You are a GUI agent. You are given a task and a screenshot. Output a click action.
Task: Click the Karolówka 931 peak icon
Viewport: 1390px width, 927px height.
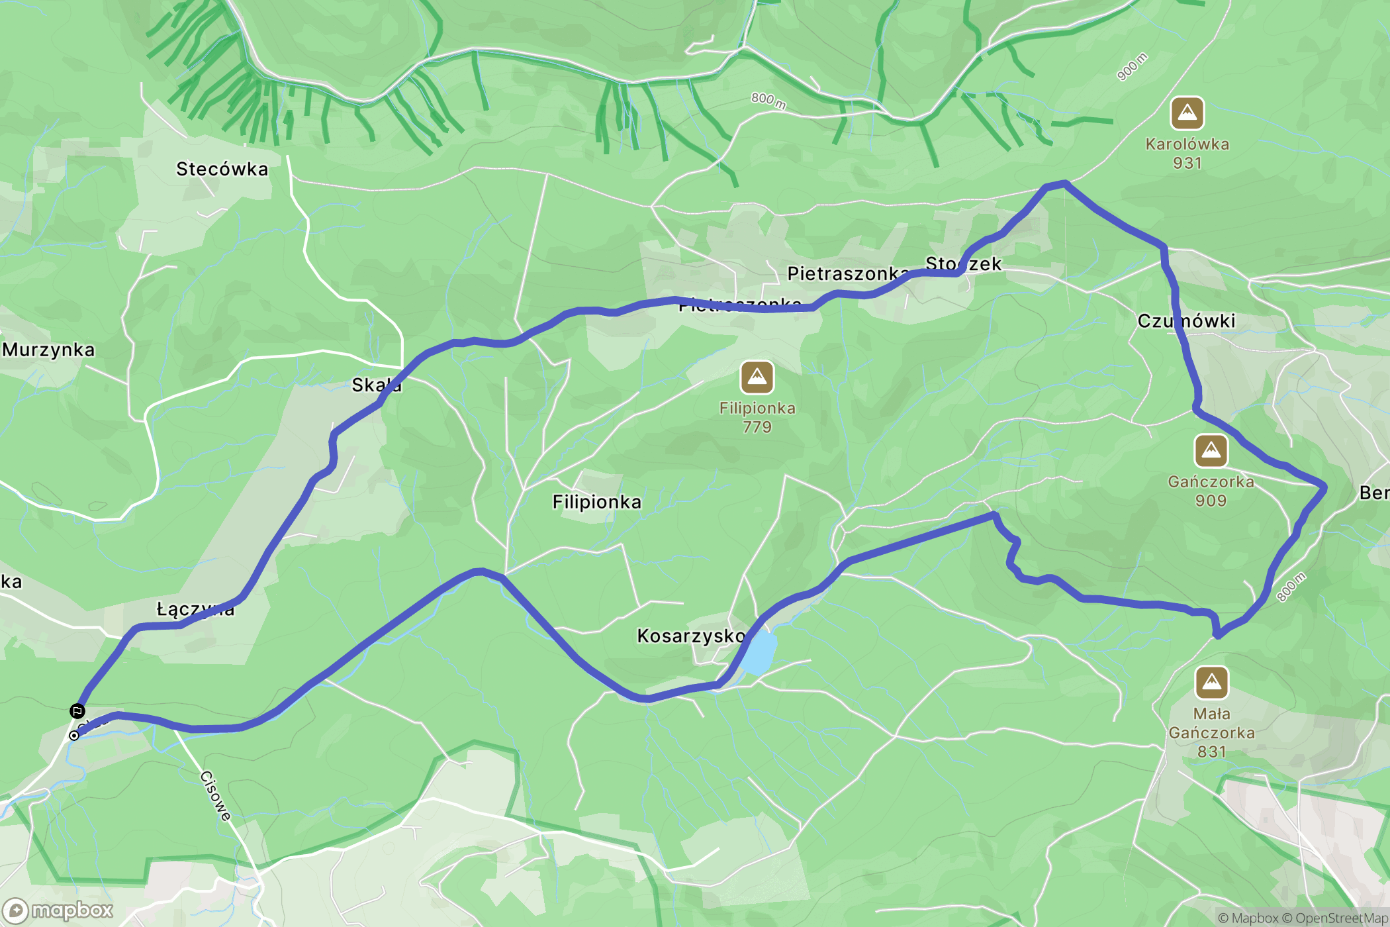[x=1187, y=114]
